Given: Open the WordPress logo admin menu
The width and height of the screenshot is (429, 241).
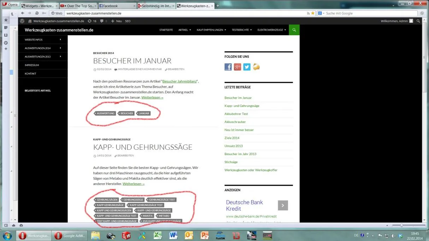Looking at the screenshot, I should [22, 21].
